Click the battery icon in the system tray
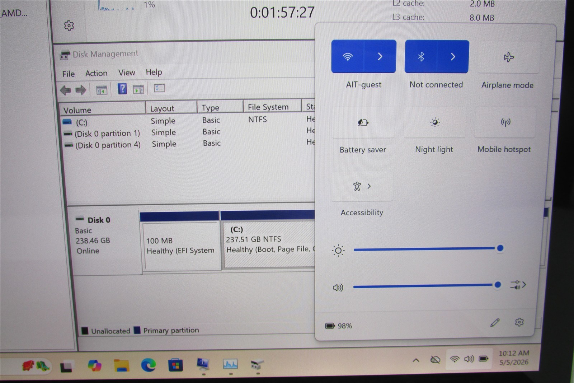Viewport: 574px width, 383px height. tap(484, 359)
